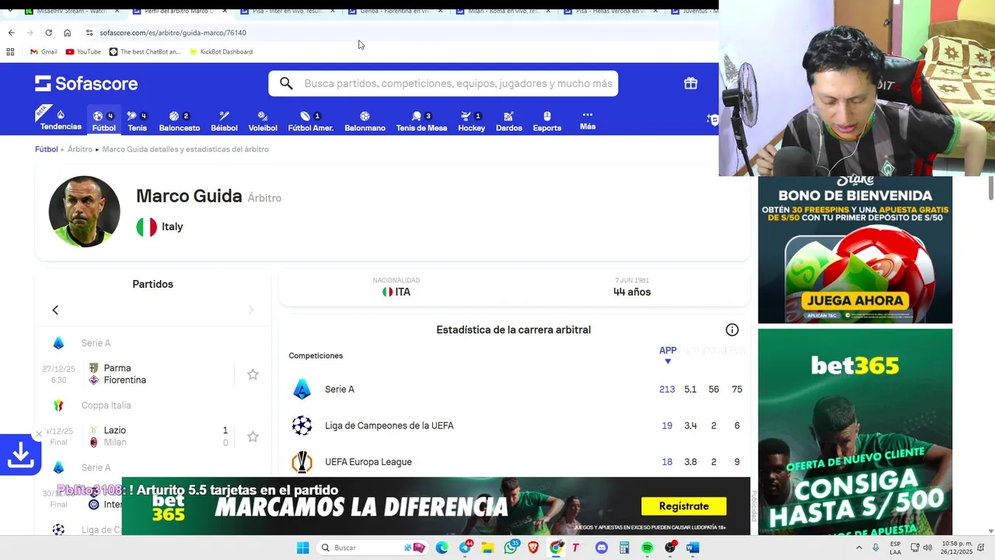
Task: Click the Sofascore logo
Action: (x=86, y=83)
